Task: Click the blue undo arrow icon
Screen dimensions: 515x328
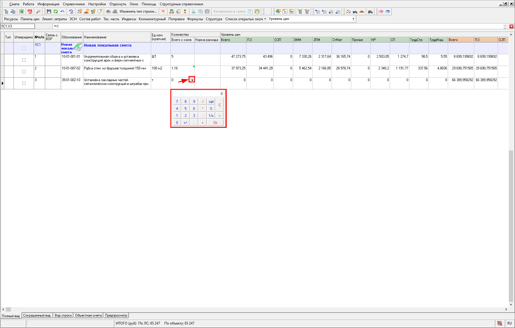Action: tap(63, 11)
